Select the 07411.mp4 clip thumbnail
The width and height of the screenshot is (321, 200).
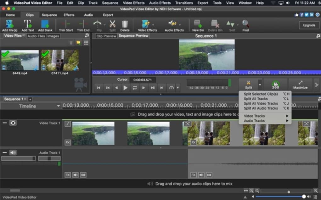click(x=60, y=61)
